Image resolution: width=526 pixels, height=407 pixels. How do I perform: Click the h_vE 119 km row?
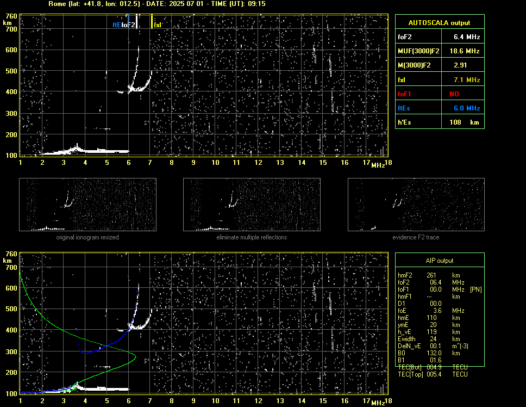tap(429, 332)
